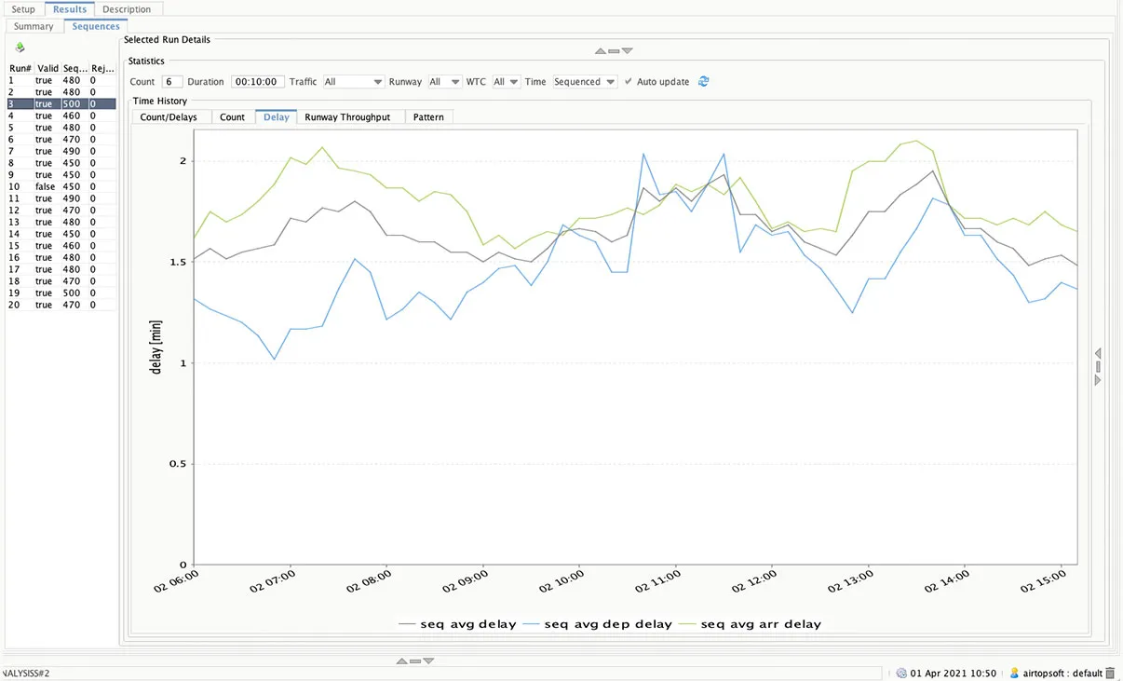Click the left-pointing arrow on the right edge

(x=1098, y=353)
